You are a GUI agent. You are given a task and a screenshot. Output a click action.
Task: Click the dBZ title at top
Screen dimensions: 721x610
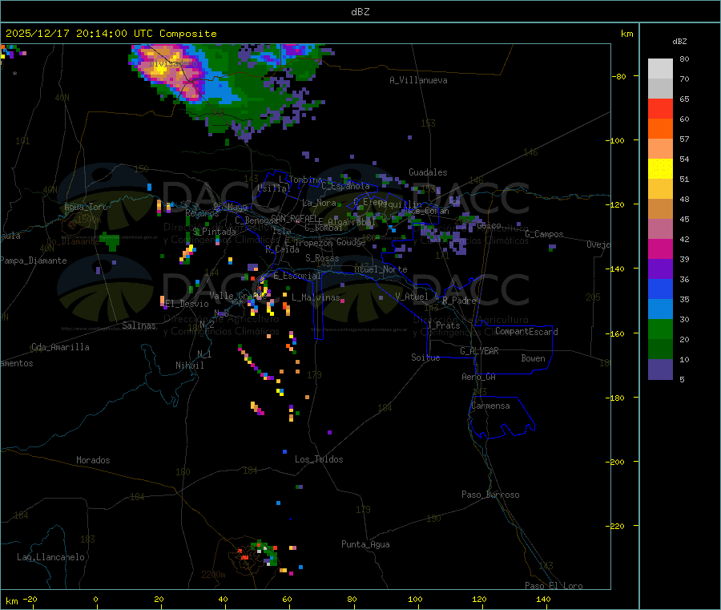[360, 12]
